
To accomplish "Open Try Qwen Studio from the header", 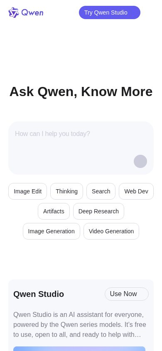I will click(110, 12).
